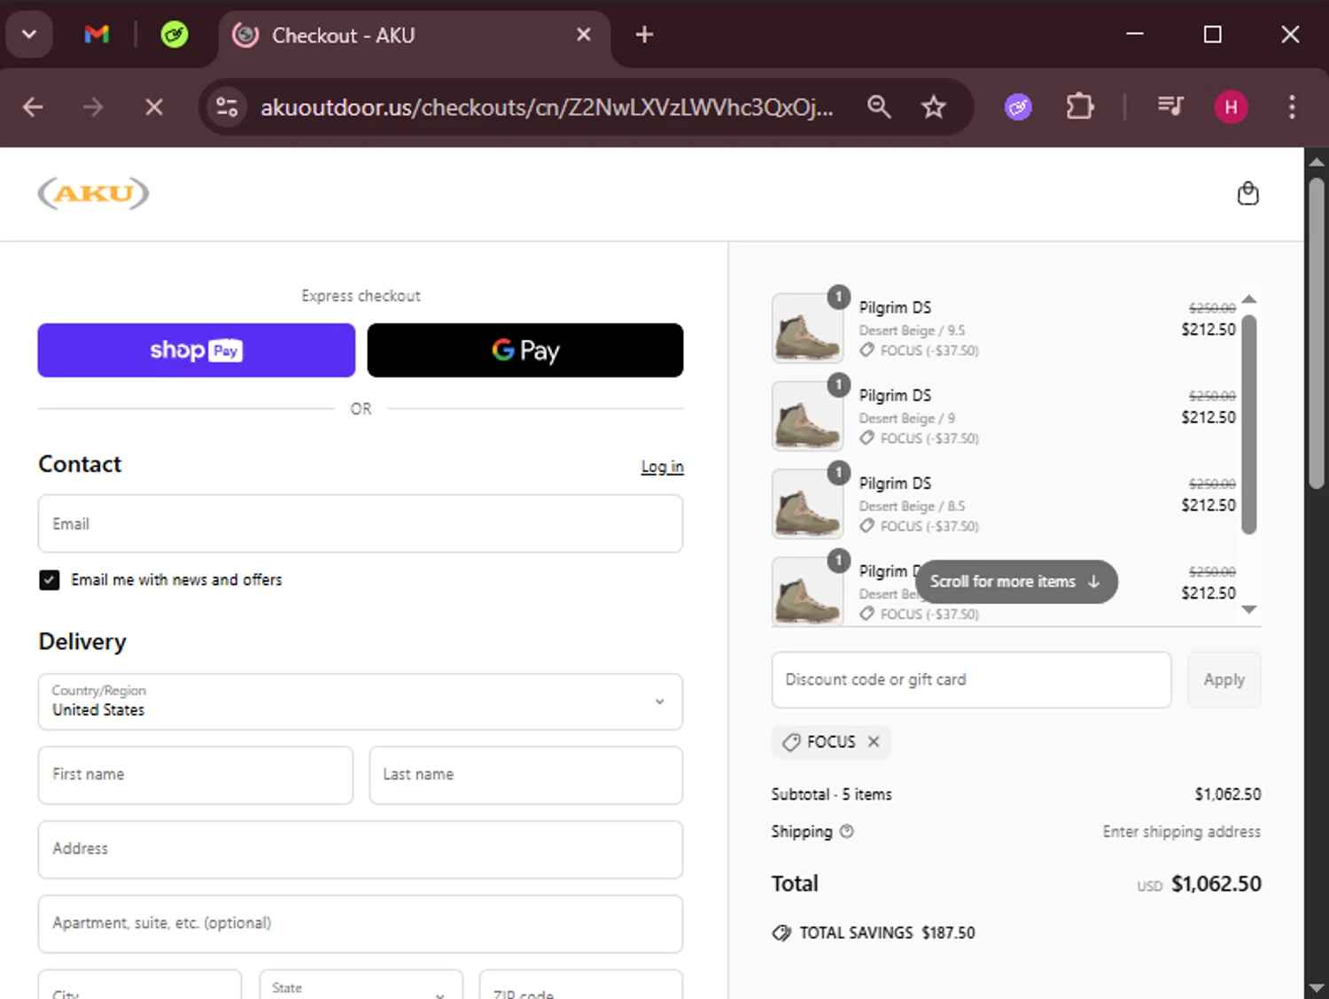1329x999 pixels.
Task: Close the Checkout - AKU tab
Action: [x=583, y=35]
